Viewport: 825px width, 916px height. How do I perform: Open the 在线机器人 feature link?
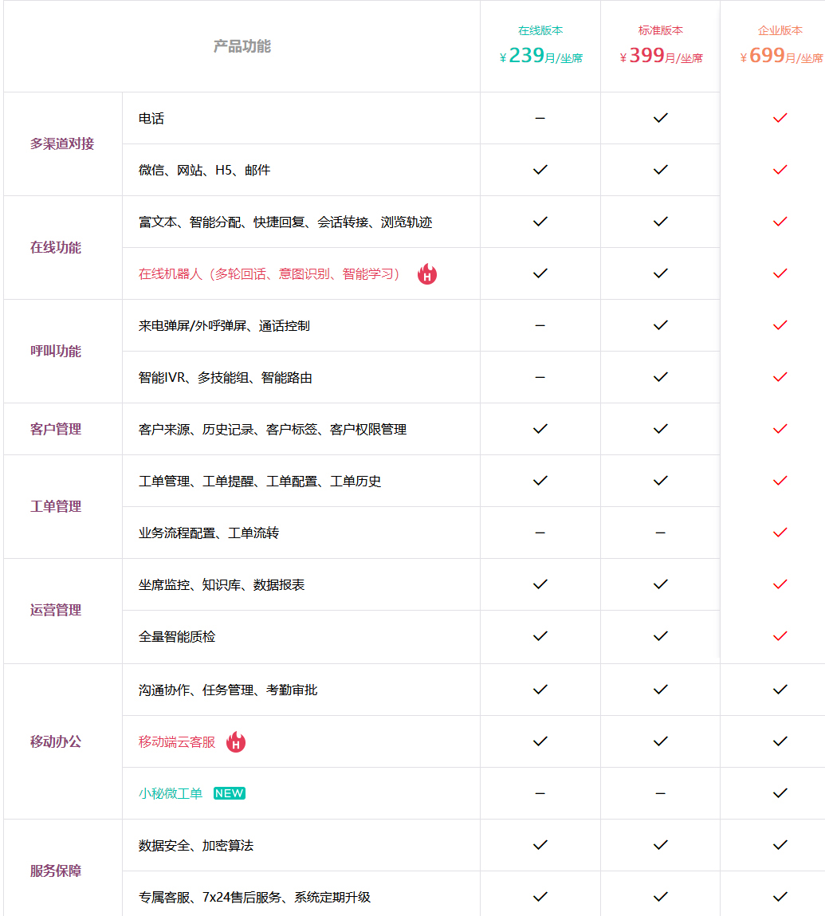point(269,273)
